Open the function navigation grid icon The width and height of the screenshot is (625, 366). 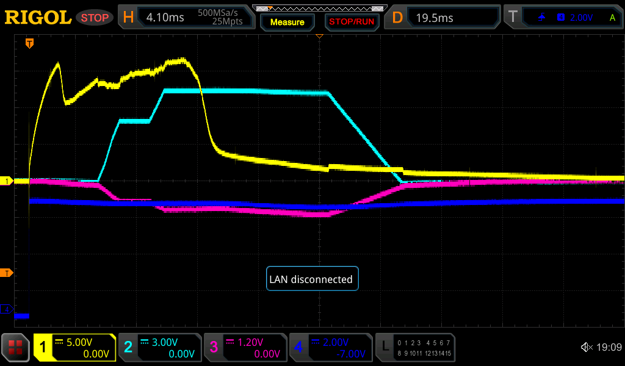[16, 348]
